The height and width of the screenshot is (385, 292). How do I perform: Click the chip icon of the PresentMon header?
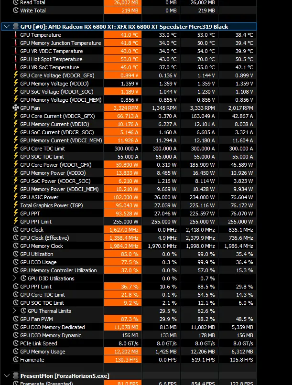tap(16, 375)
